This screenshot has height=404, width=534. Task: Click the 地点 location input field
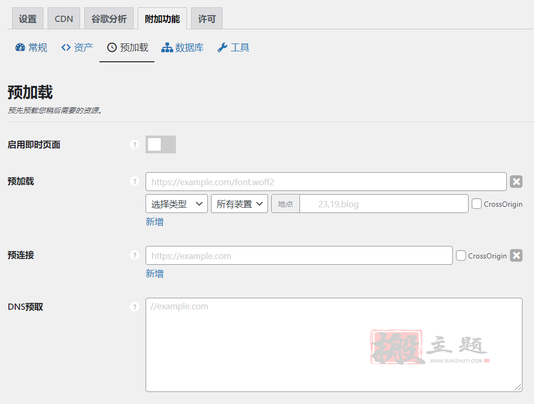tap(384, 204)
